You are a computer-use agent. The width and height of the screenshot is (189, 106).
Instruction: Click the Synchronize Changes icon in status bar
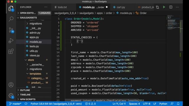[x=26, y=104]
